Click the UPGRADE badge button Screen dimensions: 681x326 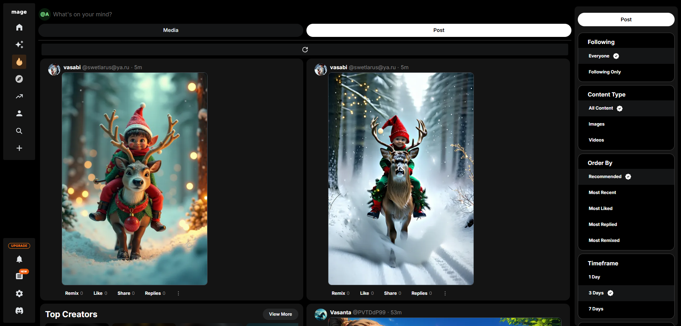(x=19, y=246)
